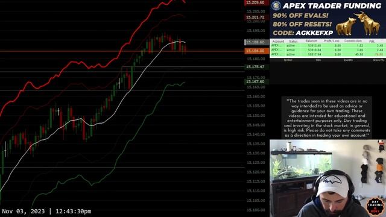Click the 15,175.47 green price label
Viewport: 386px width, 217px height.
pos(256,67)
